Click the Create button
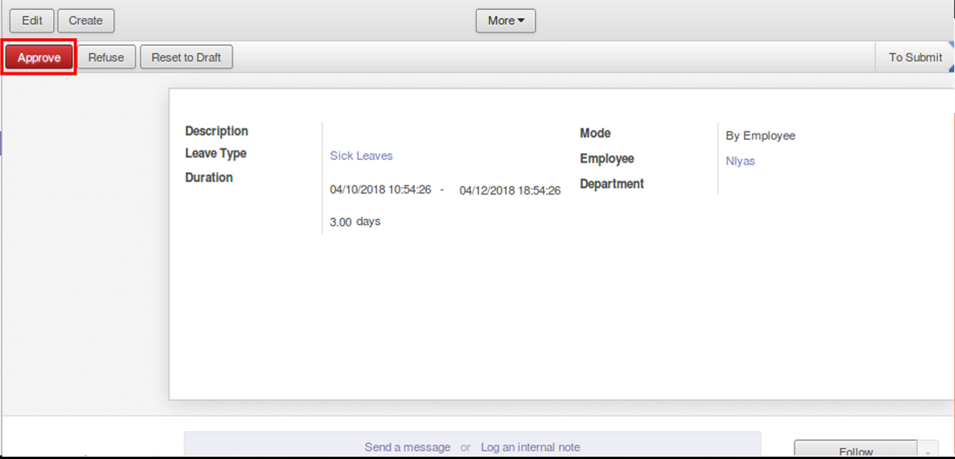This screenshot has height=459, width=955. (x=85, y=21)
